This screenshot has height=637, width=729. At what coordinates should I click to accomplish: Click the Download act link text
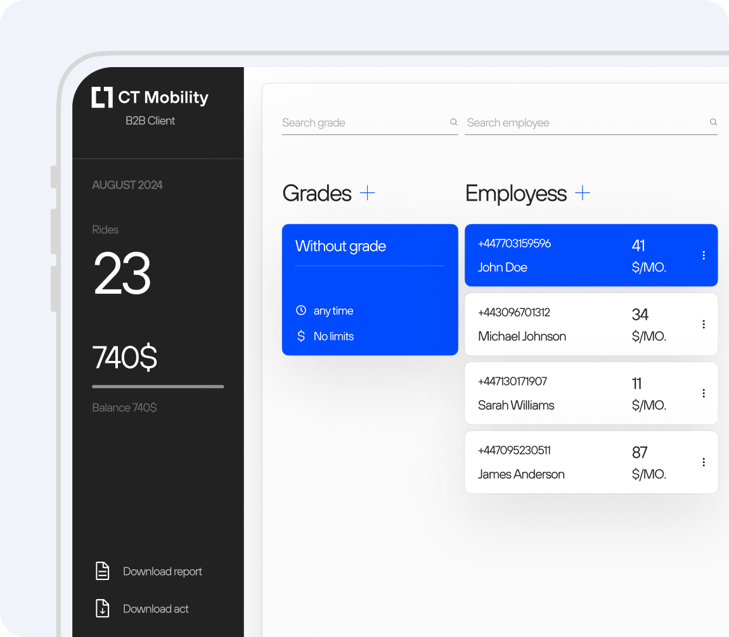[156, 609]
